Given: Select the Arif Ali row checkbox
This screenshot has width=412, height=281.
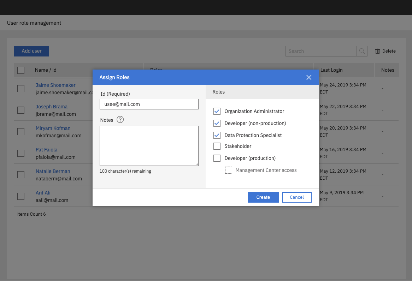Looking at the screenshot, I should [21, 196].
